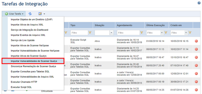Focus the Tipo filter text field
202x94 pixels.
[79, 33]
